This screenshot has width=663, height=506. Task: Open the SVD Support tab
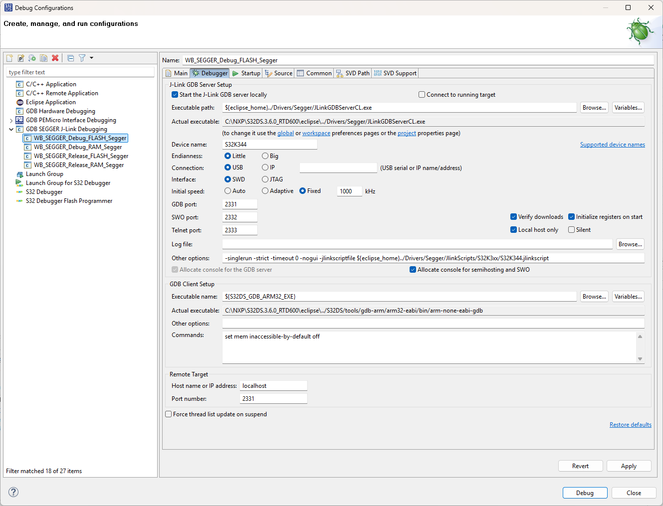[395, 73]
